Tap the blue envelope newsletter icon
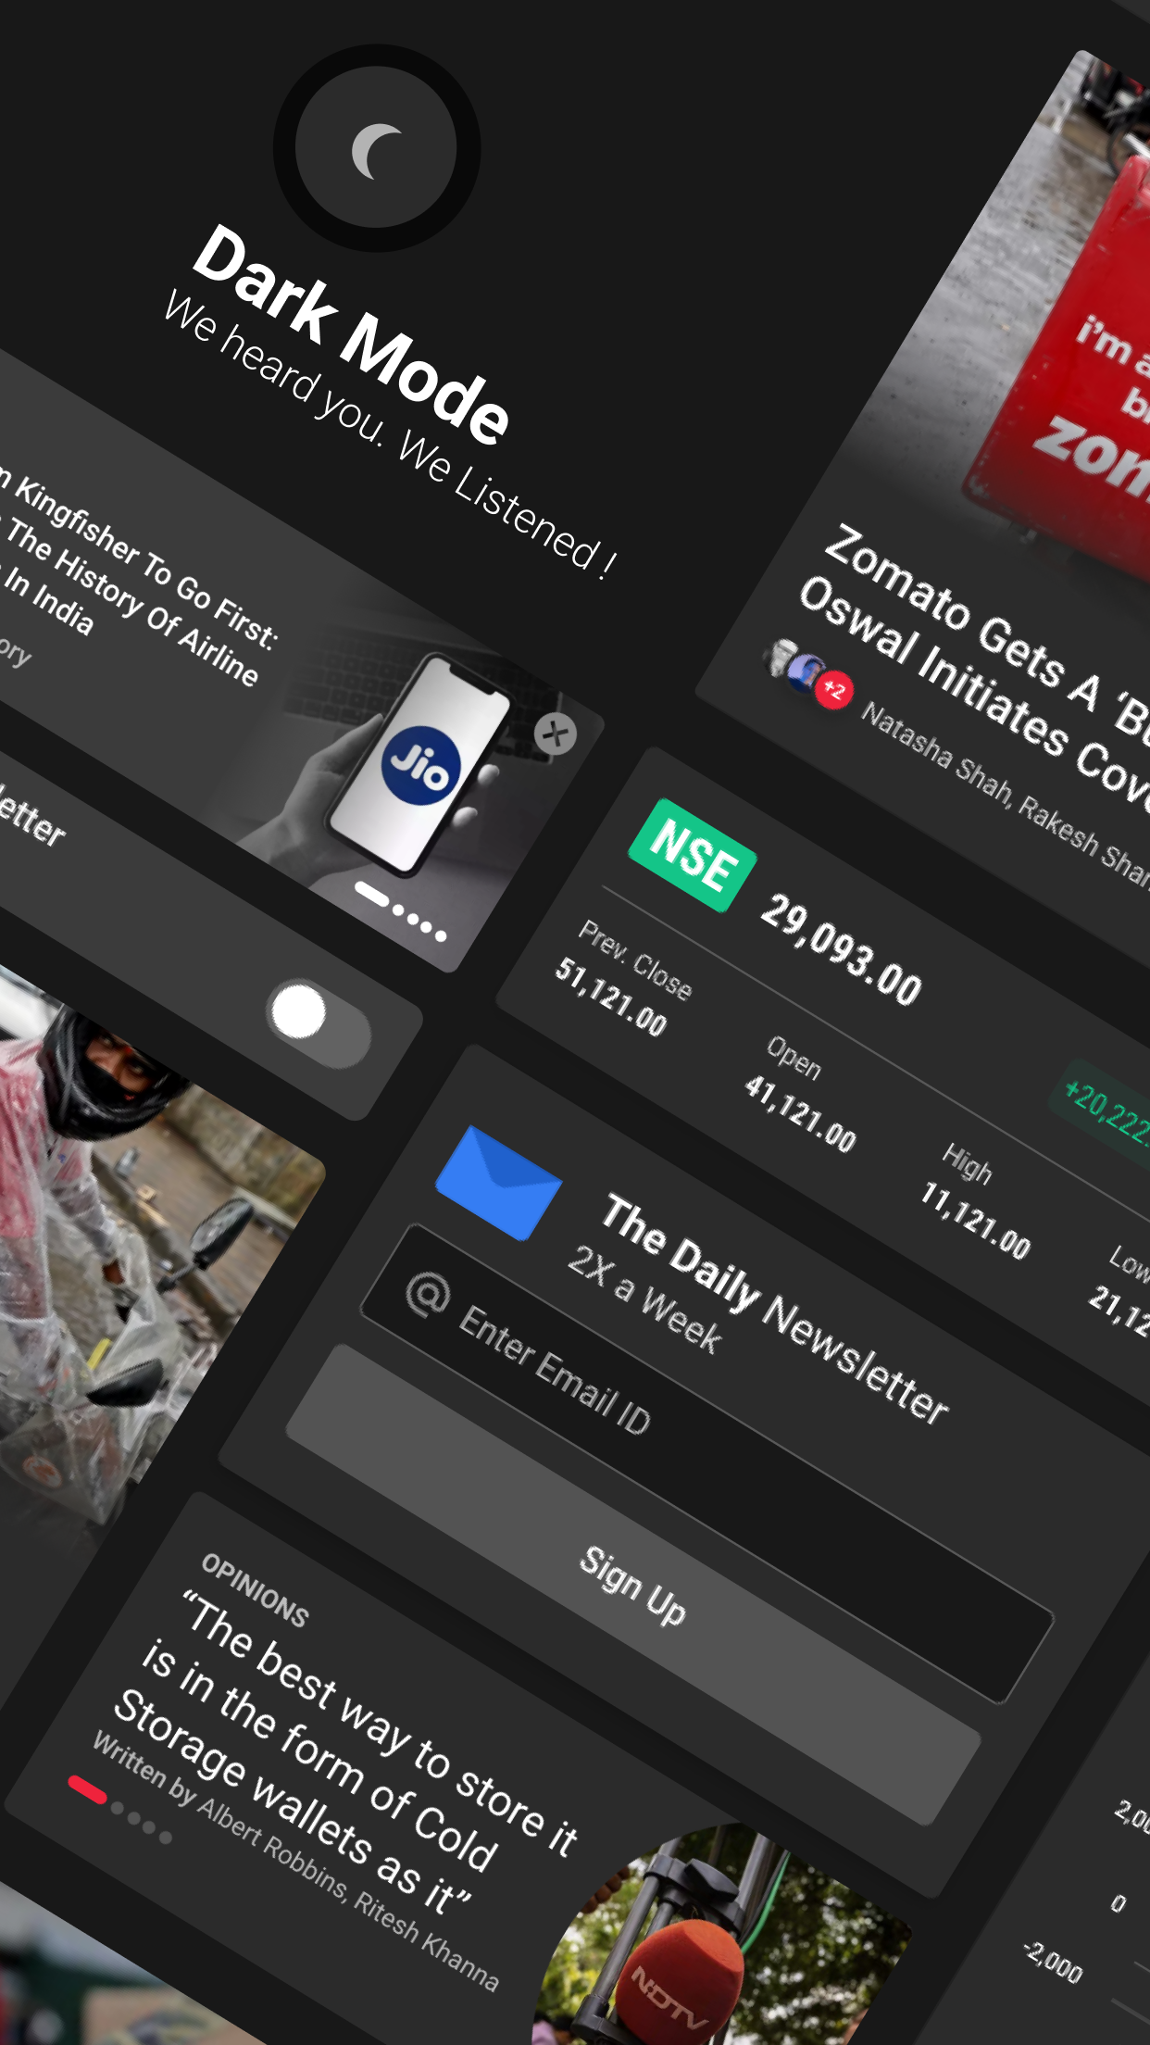The width and height of the screenshot is (1150, 2045). 499,1183
